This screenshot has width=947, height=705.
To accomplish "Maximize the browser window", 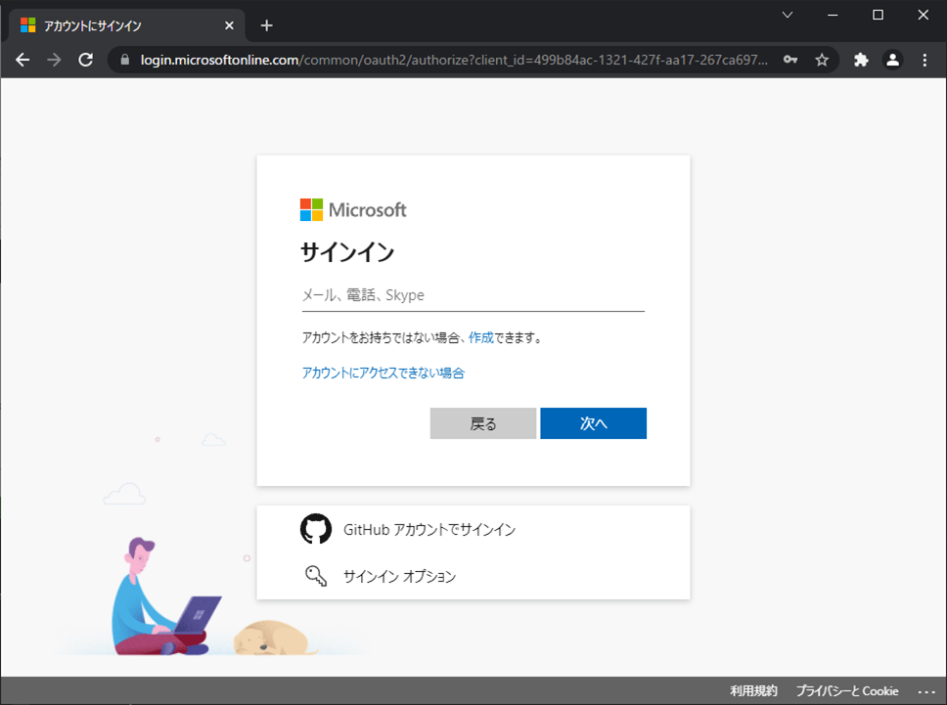I will [879, 15].
